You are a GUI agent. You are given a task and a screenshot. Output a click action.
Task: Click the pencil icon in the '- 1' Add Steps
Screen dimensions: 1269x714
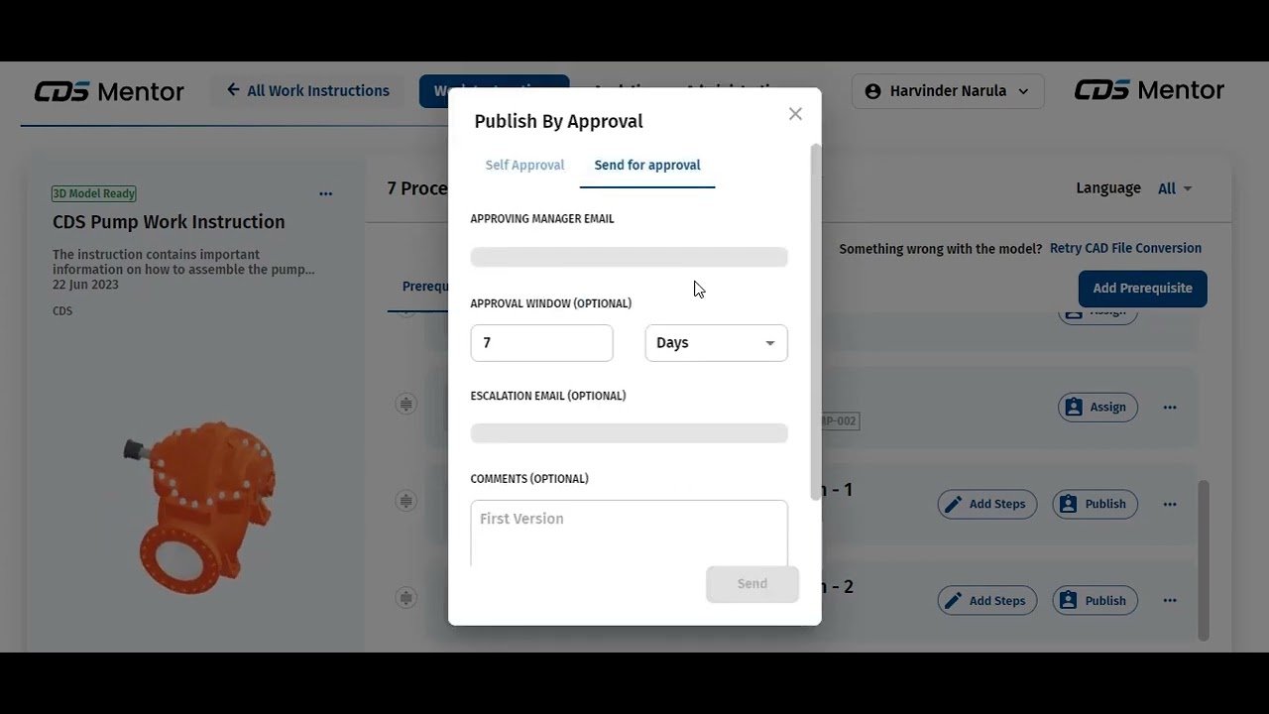click(x=953, y=504)
